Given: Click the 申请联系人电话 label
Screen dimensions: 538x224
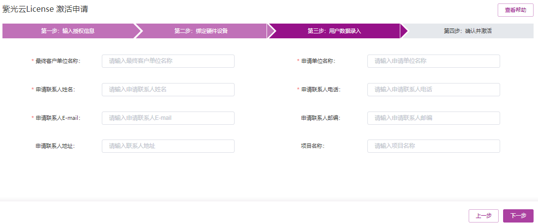Looking at the screenshot, I should click(x=321, y=90).
